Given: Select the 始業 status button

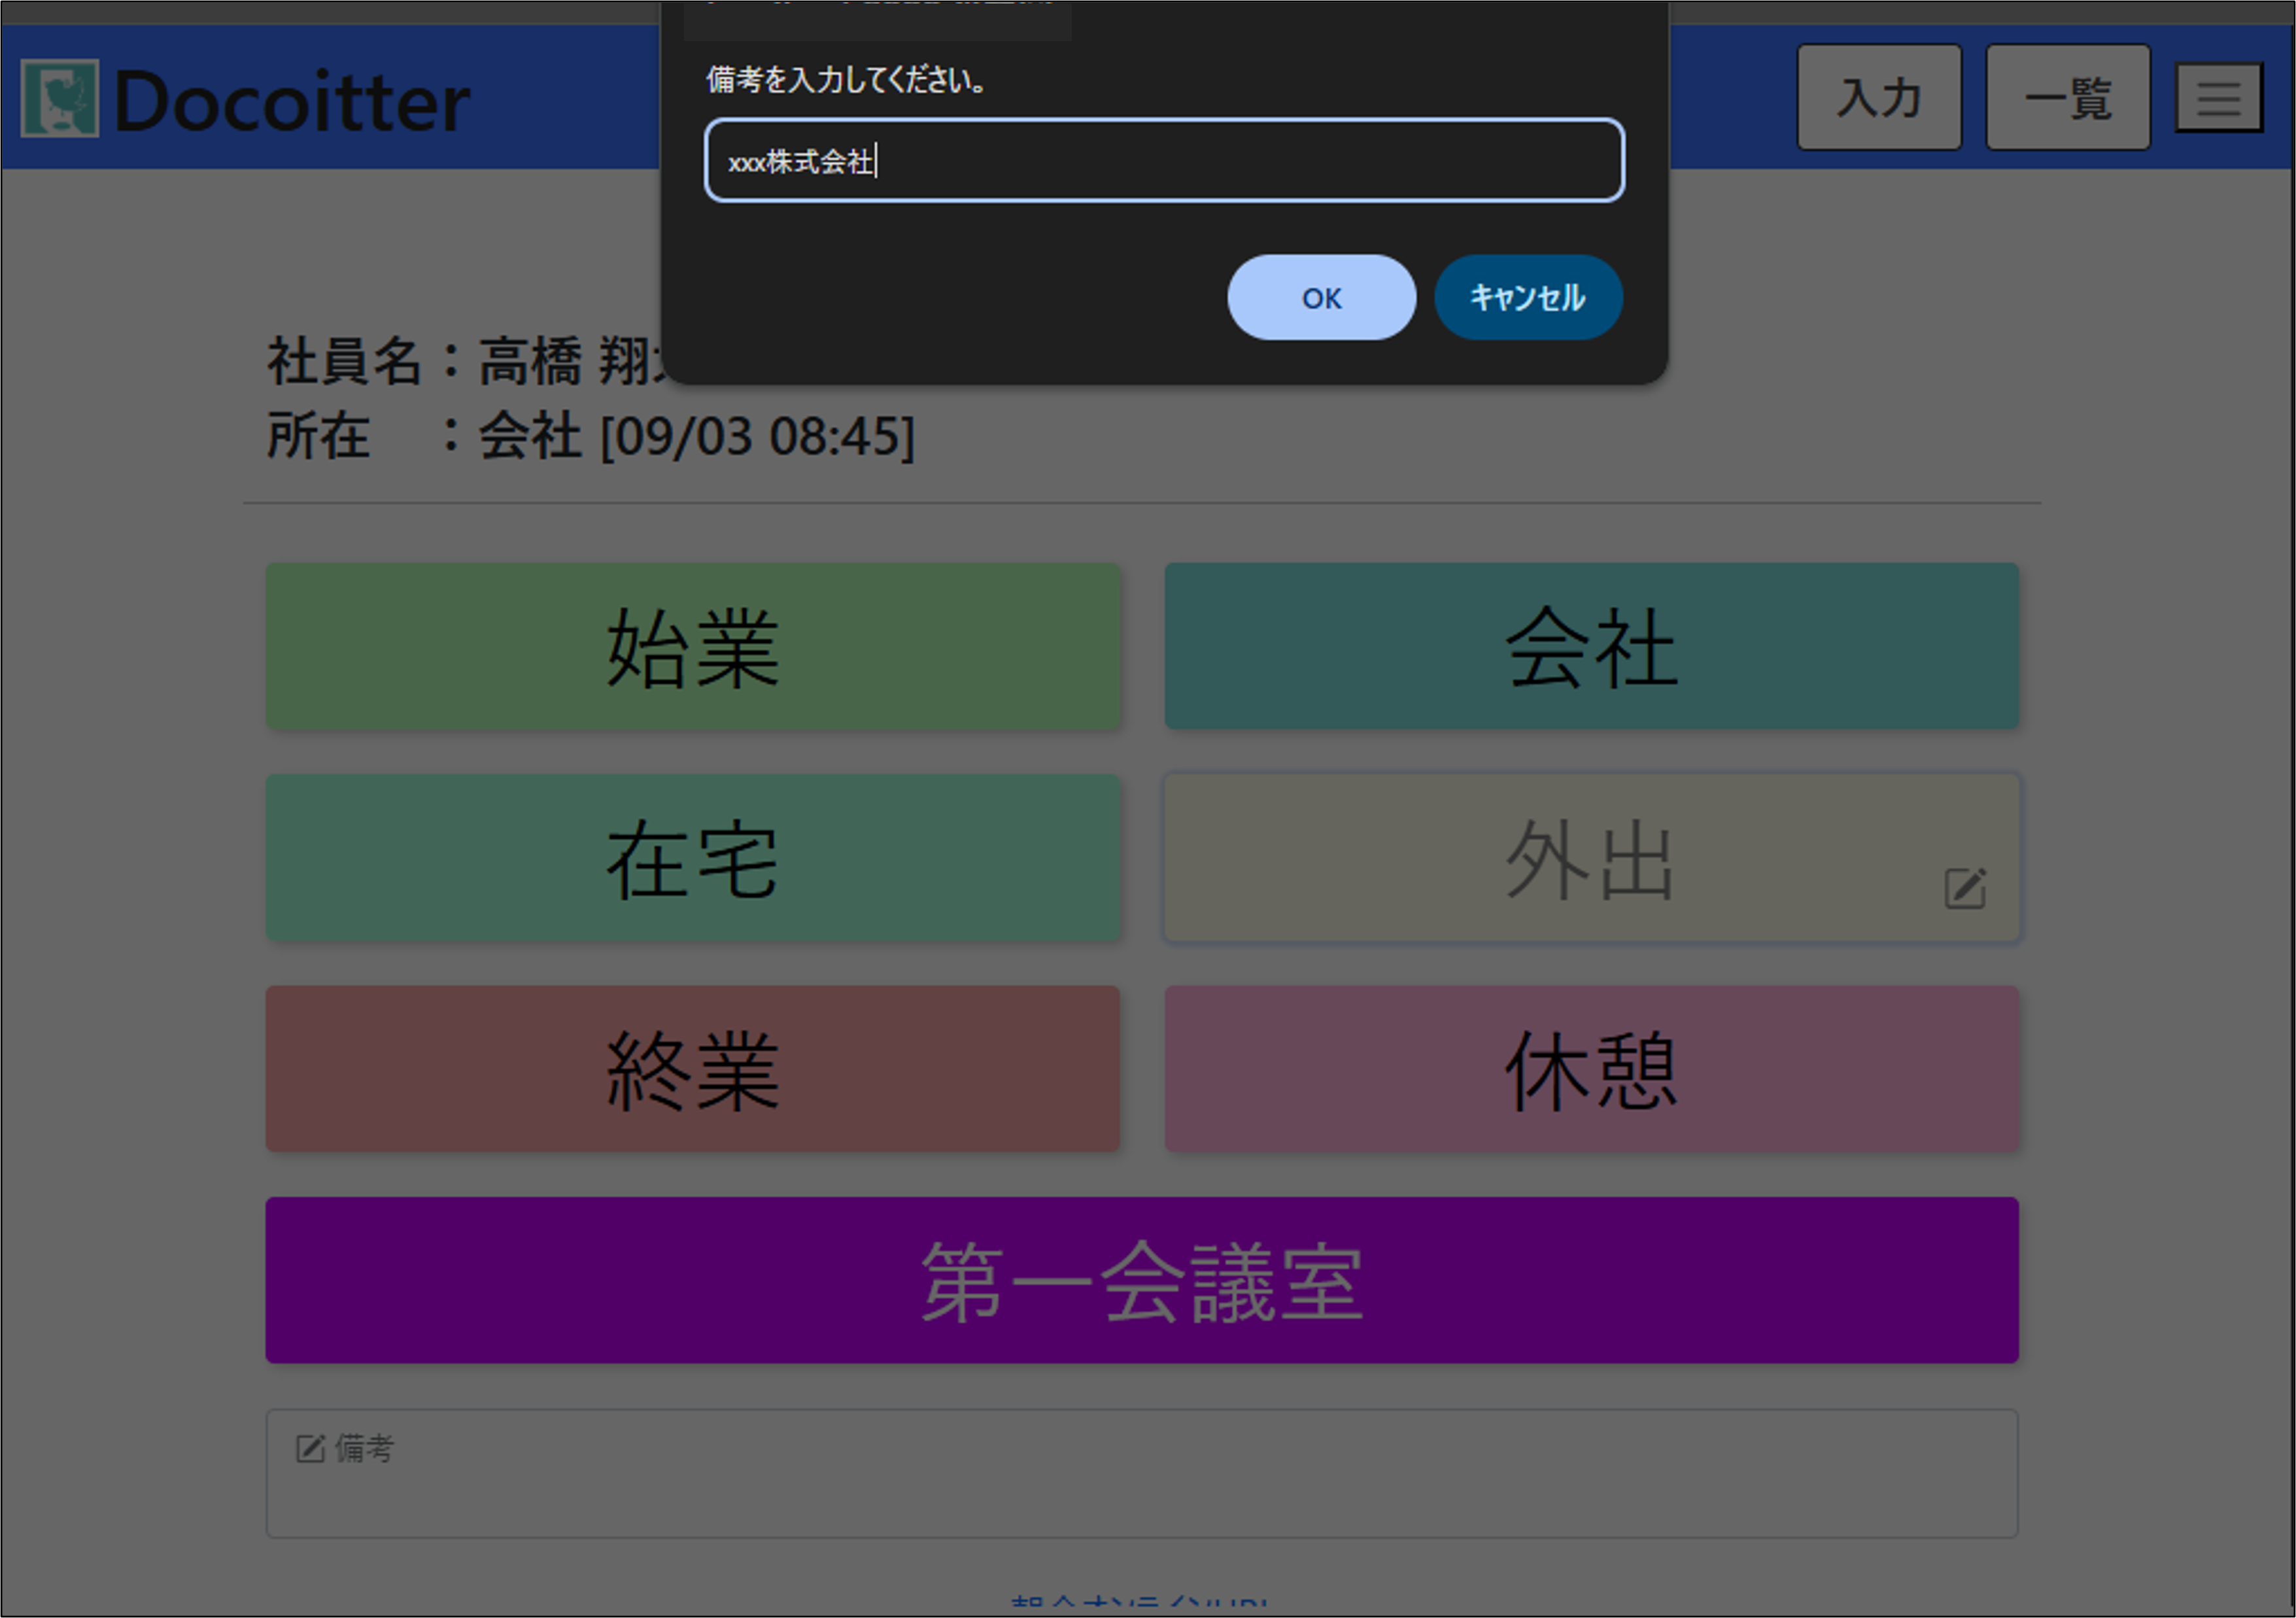Looking at the screenshot, I should [692, 647].
